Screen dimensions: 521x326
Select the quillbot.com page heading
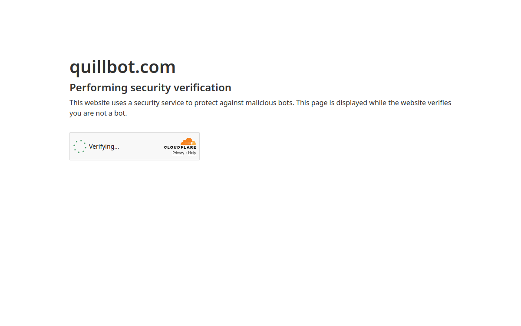tap(122, 67)
